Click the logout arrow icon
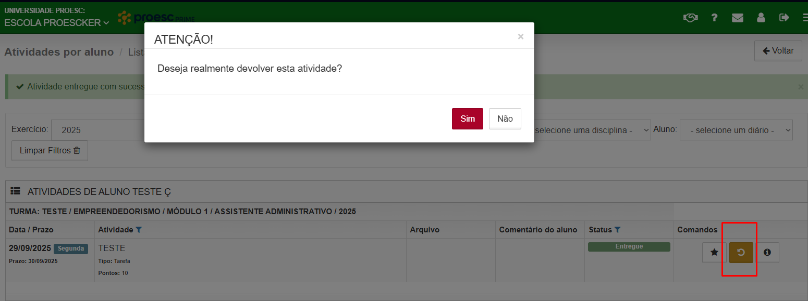 coord(784,18)
